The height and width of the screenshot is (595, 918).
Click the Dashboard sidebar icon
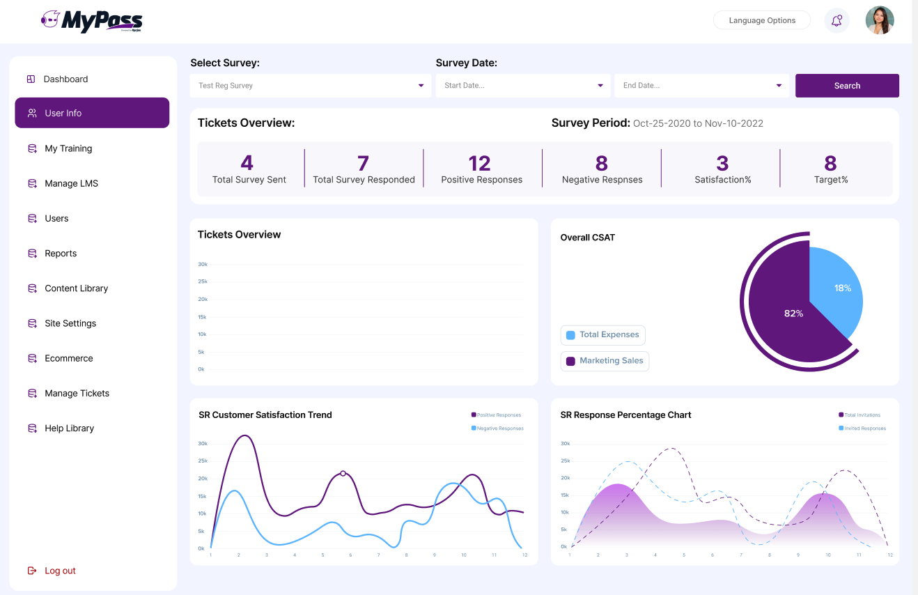[31, 79]
